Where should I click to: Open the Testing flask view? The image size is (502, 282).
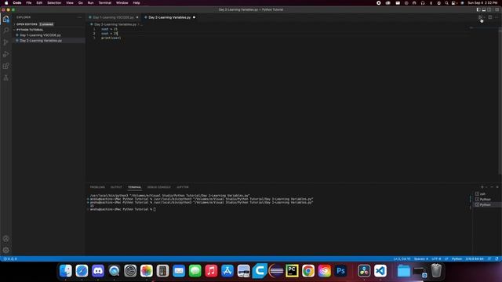point(5,78)
